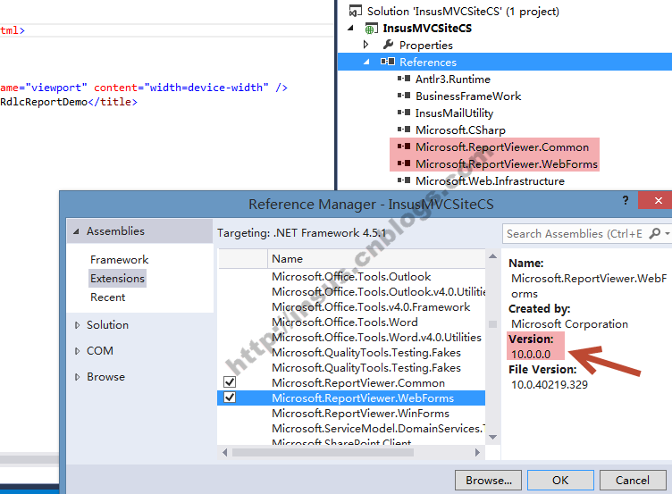Uncheck Microsoft.ReportViewer.WebForms checkbox
Screen dimensions: 672x494
coord(230,398)
